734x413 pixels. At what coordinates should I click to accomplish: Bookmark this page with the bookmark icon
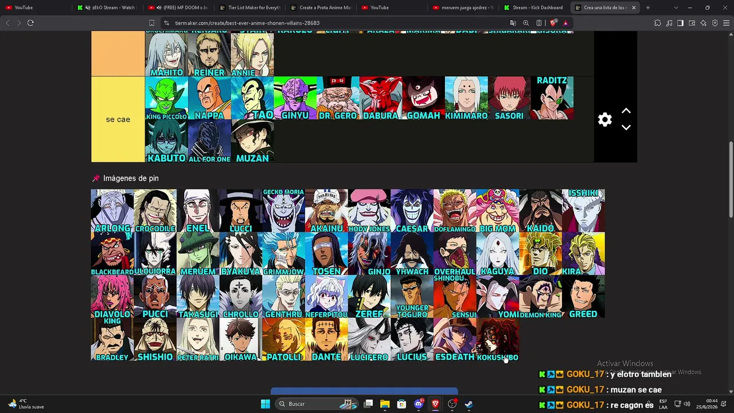point(152,23)
